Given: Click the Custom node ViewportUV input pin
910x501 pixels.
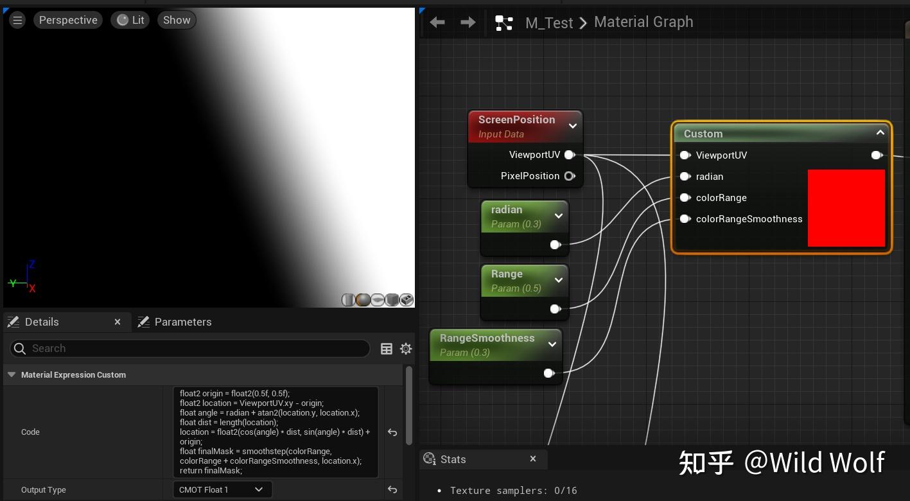Looking at the screenshot, I should [685, 155].
